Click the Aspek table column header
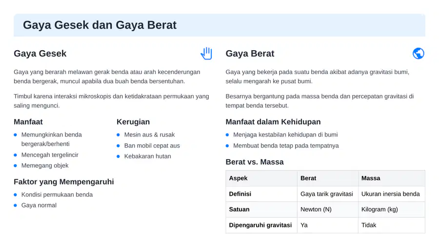The image size is (439, 247). coord(261,178)
